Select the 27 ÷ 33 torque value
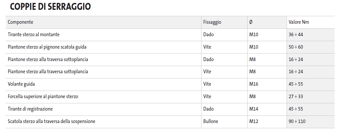The height and width of the screenshot is (132, 340). (296, 96)
